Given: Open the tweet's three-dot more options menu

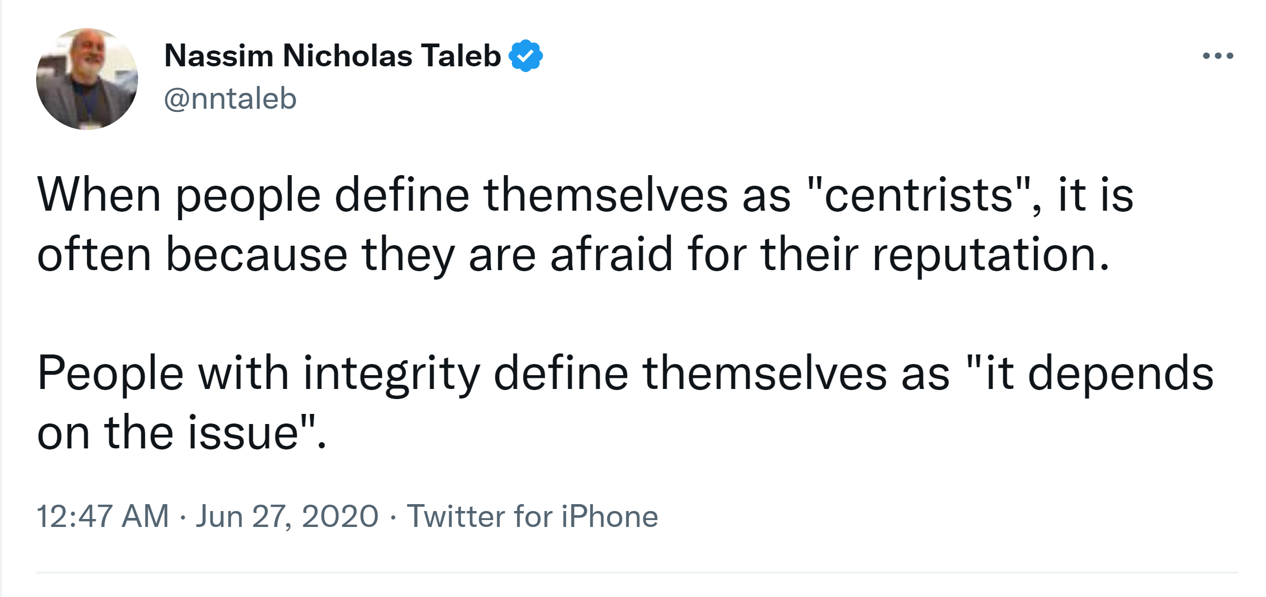Looking at the screenshot, I should click(1218, 56).
